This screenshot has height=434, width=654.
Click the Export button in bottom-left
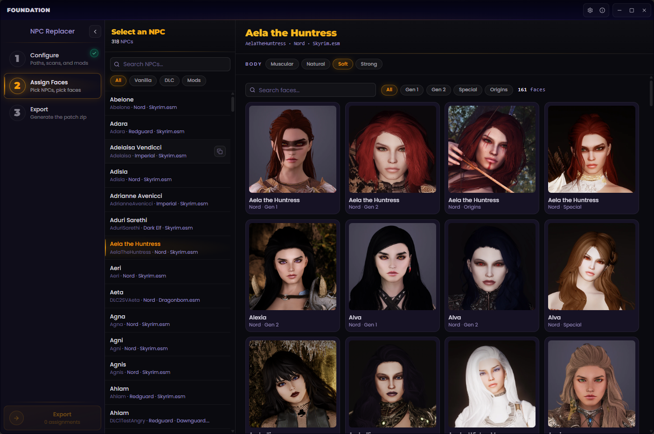[52, 418]
